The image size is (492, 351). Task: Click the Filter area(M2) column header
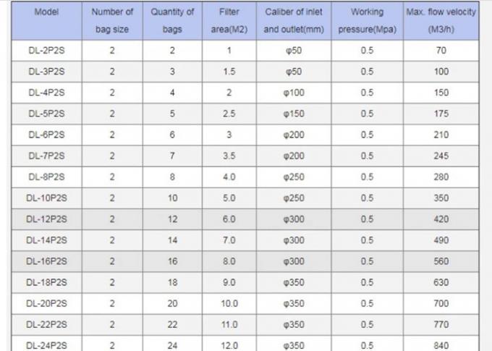[229, 21]
